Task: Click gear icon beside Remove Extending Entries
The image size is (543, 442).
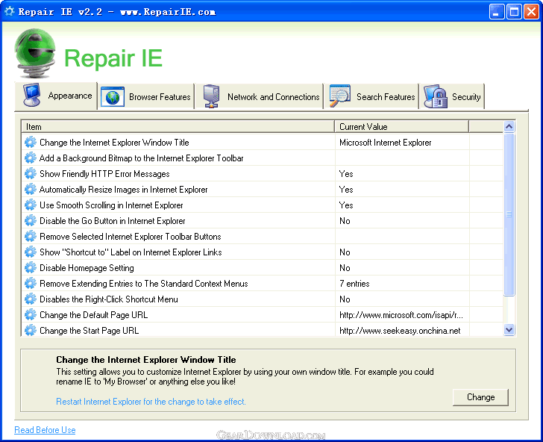Action: (x=31, y=283)
